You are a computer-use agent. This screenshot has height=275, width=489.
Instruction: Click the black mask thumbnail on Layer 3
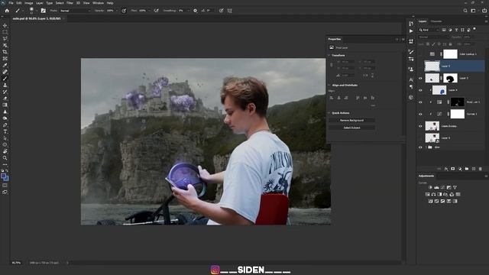pos(450,78)
